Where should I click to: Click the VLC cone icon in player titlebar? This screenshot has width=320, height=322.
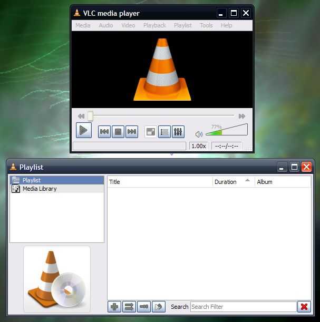pyautogui.click(x=77, y=13)
